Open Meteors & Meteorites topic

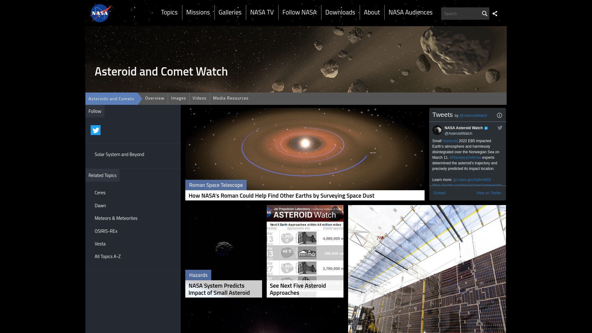click(x=116, y=218)
